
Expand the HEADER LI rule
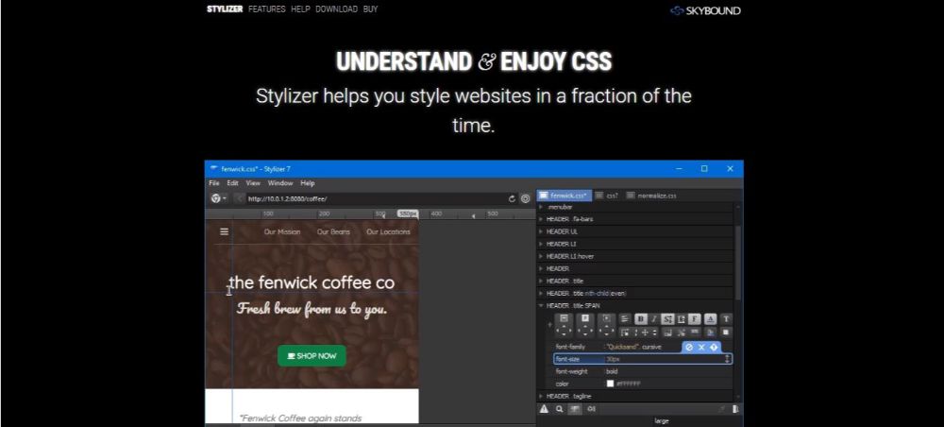pos(541,244)
